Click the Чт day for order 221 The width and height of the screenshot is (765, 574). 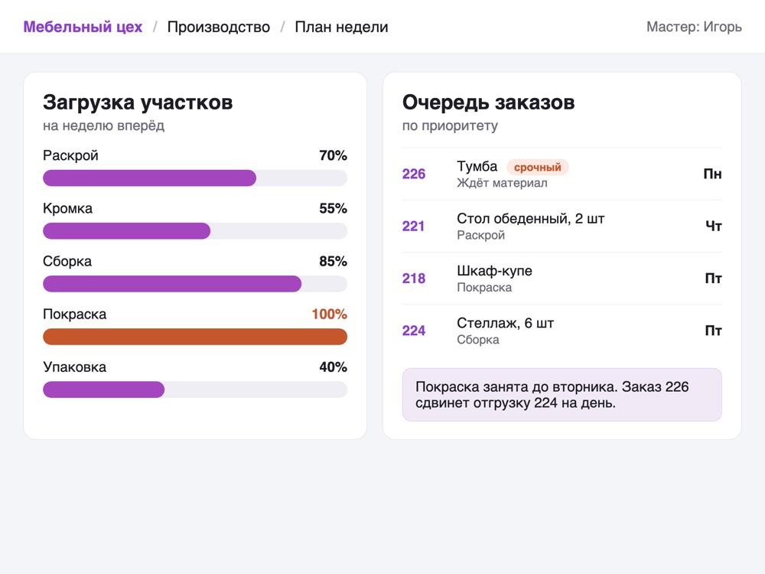714,227
